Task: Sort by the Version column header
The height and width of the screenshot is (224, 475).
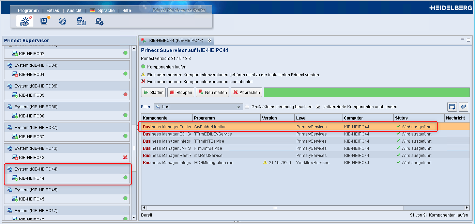Action: pyautogui.click(x=278, y=118)
